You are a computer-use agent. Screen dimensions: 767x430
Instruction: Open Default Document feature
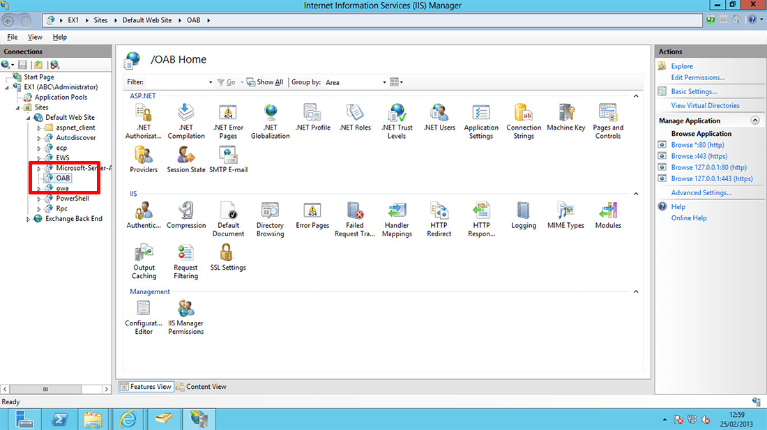[x=228, y=220]
